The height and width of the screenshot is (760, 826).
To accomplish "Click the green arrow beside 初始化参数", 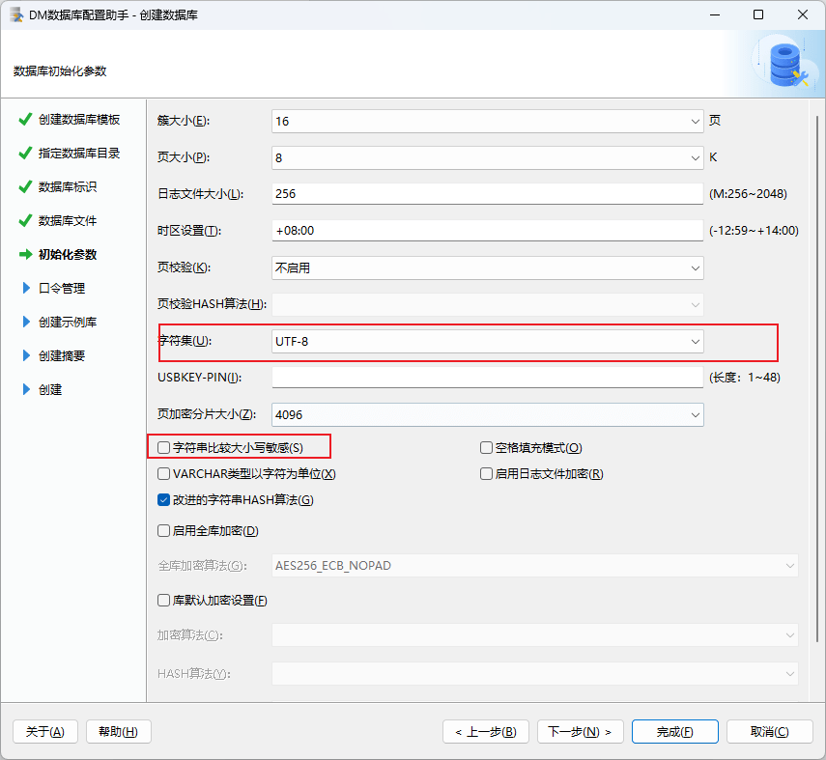I will 25,254.
